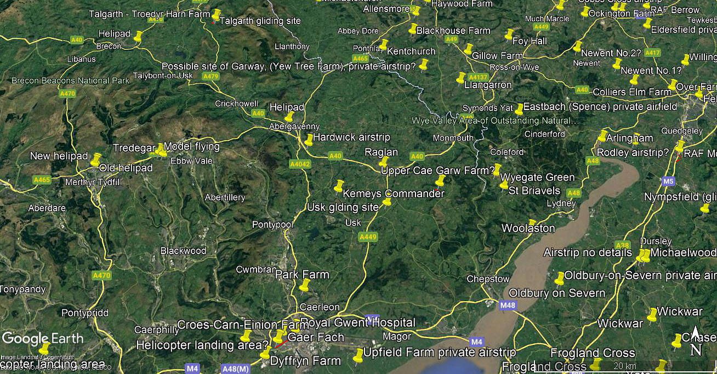
Task: Click the Raglan placemark label
Action: pos(382,152)
